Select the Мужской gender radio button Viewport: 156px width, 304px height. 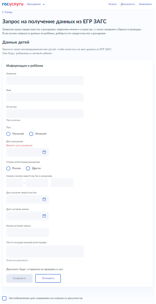[x=8, y=134]
